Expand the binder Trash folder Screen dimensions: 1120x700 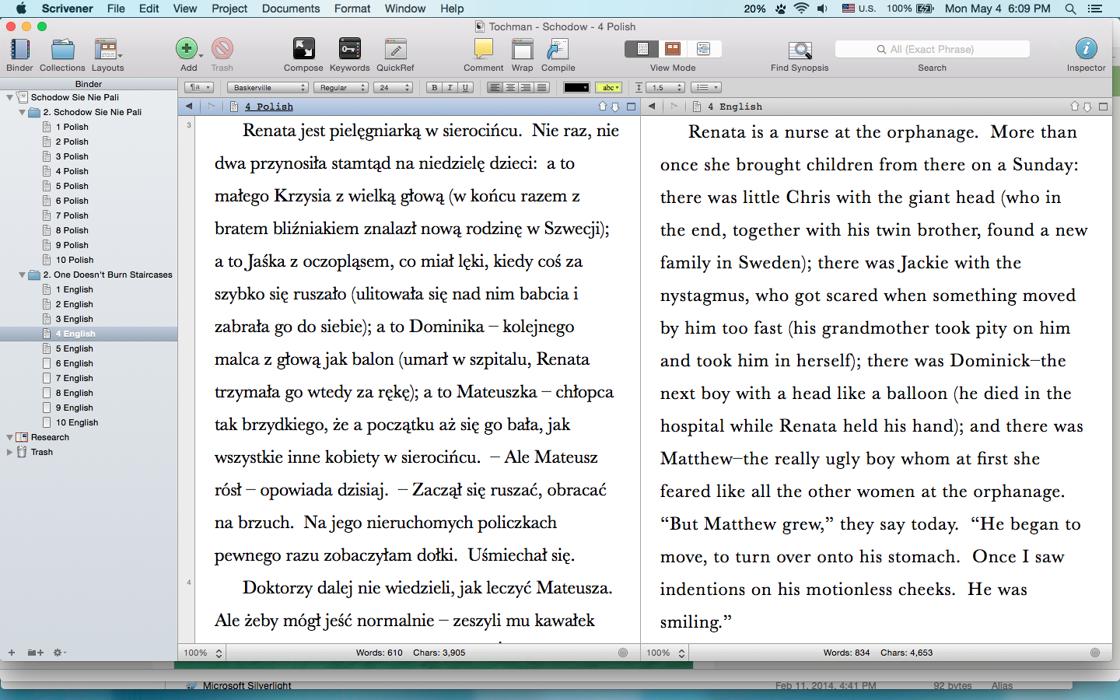[x=9, y=452]
